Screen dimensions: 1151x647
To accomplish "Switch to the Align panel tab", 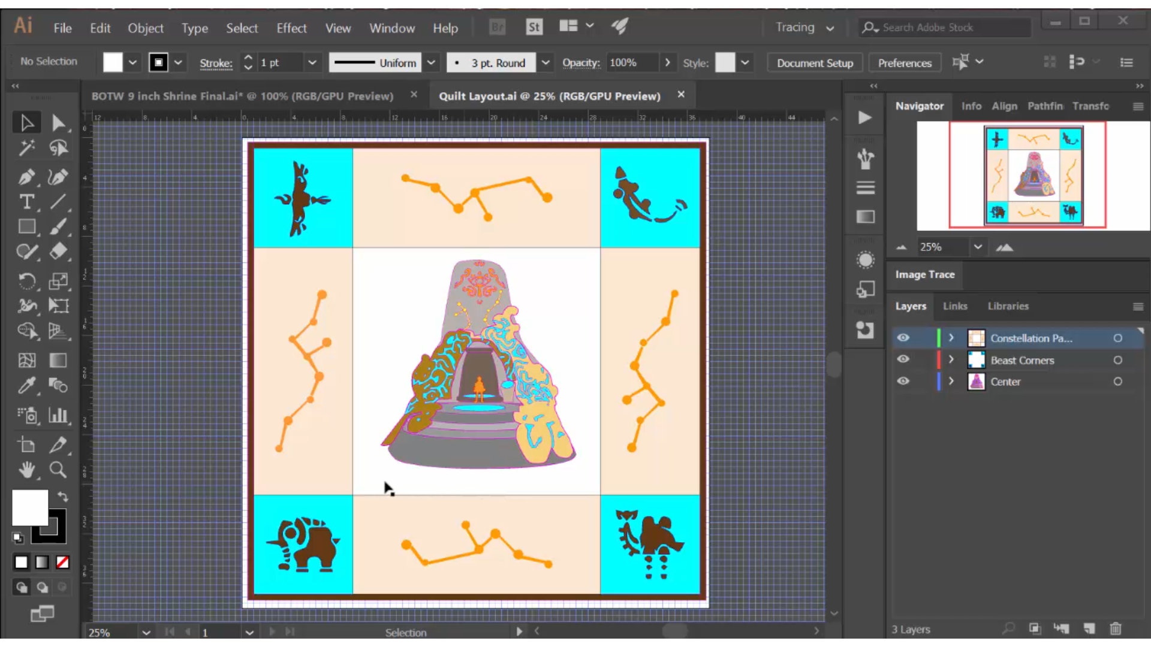I will (1004, 106).
